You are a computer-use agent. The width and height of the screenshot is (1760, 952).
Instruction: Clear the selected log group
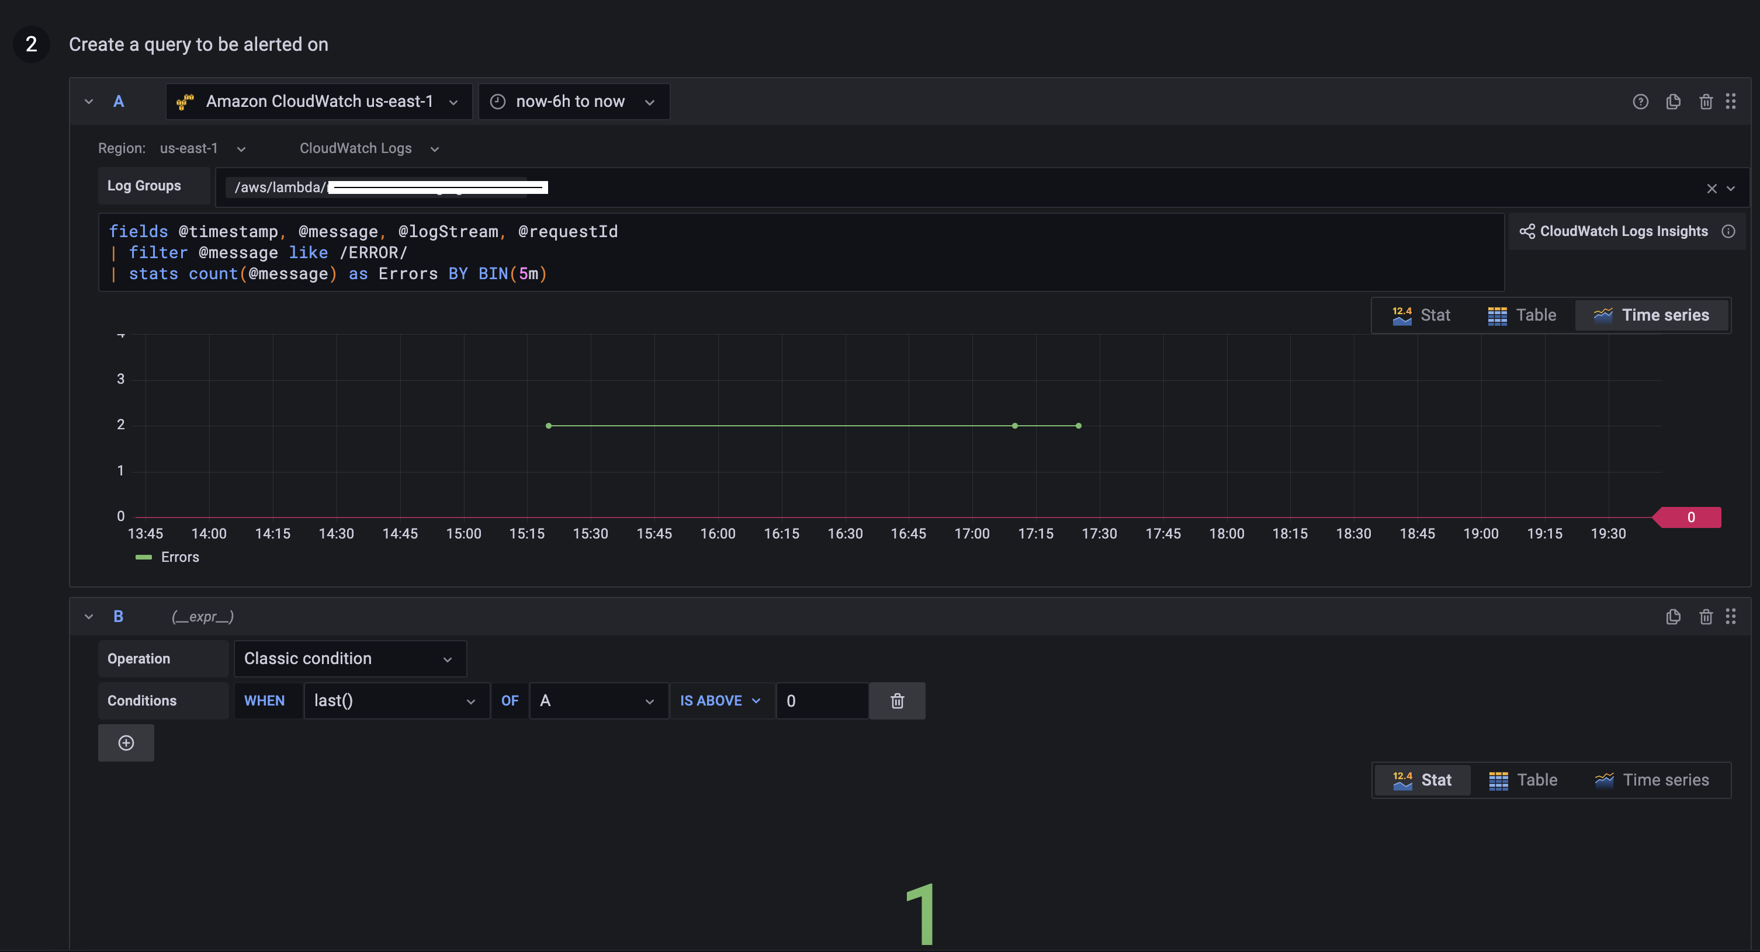(1712, 189)
